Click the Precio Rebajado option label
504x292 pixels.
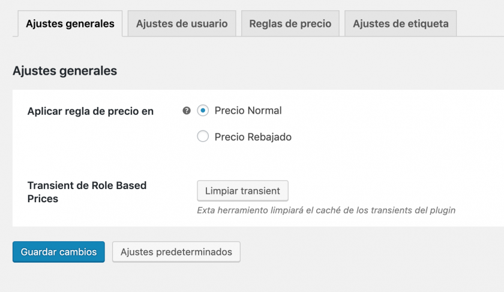pyautogui.click(x=253, y=137)
